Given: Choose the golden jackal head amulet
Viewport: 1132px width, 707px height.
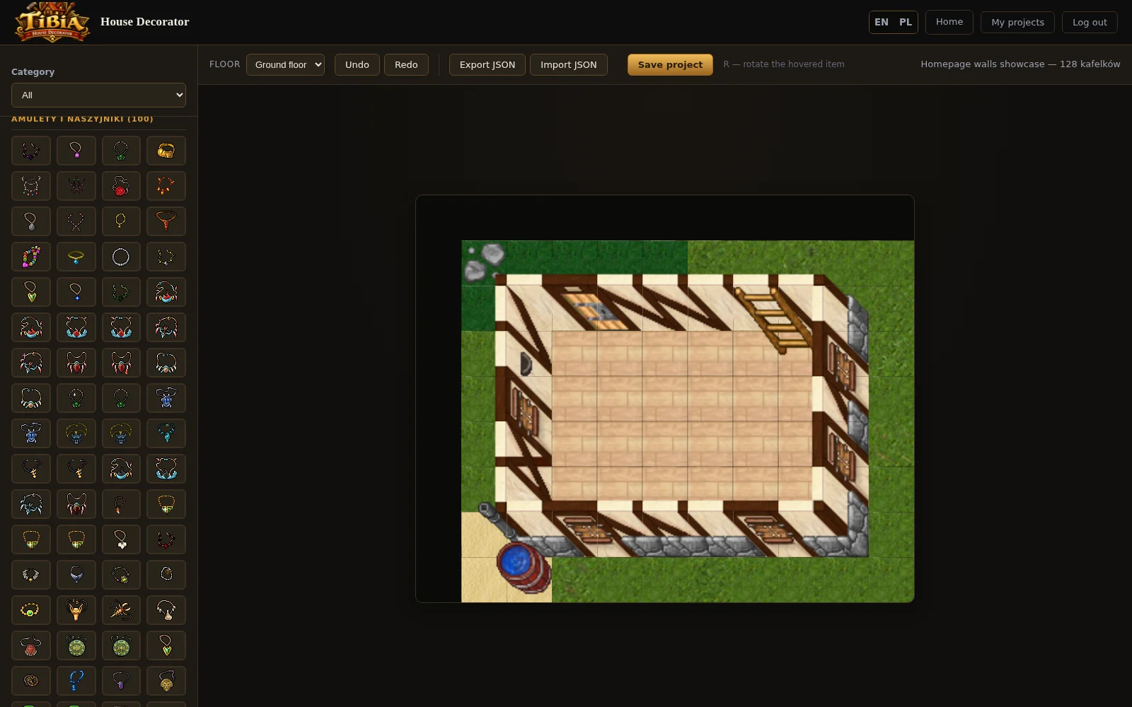Looking at the screenshot, I should coord(76,610).
